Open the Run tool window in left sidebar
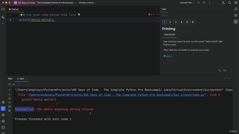Screen dimensions: 239x134 tap(3, 108)
